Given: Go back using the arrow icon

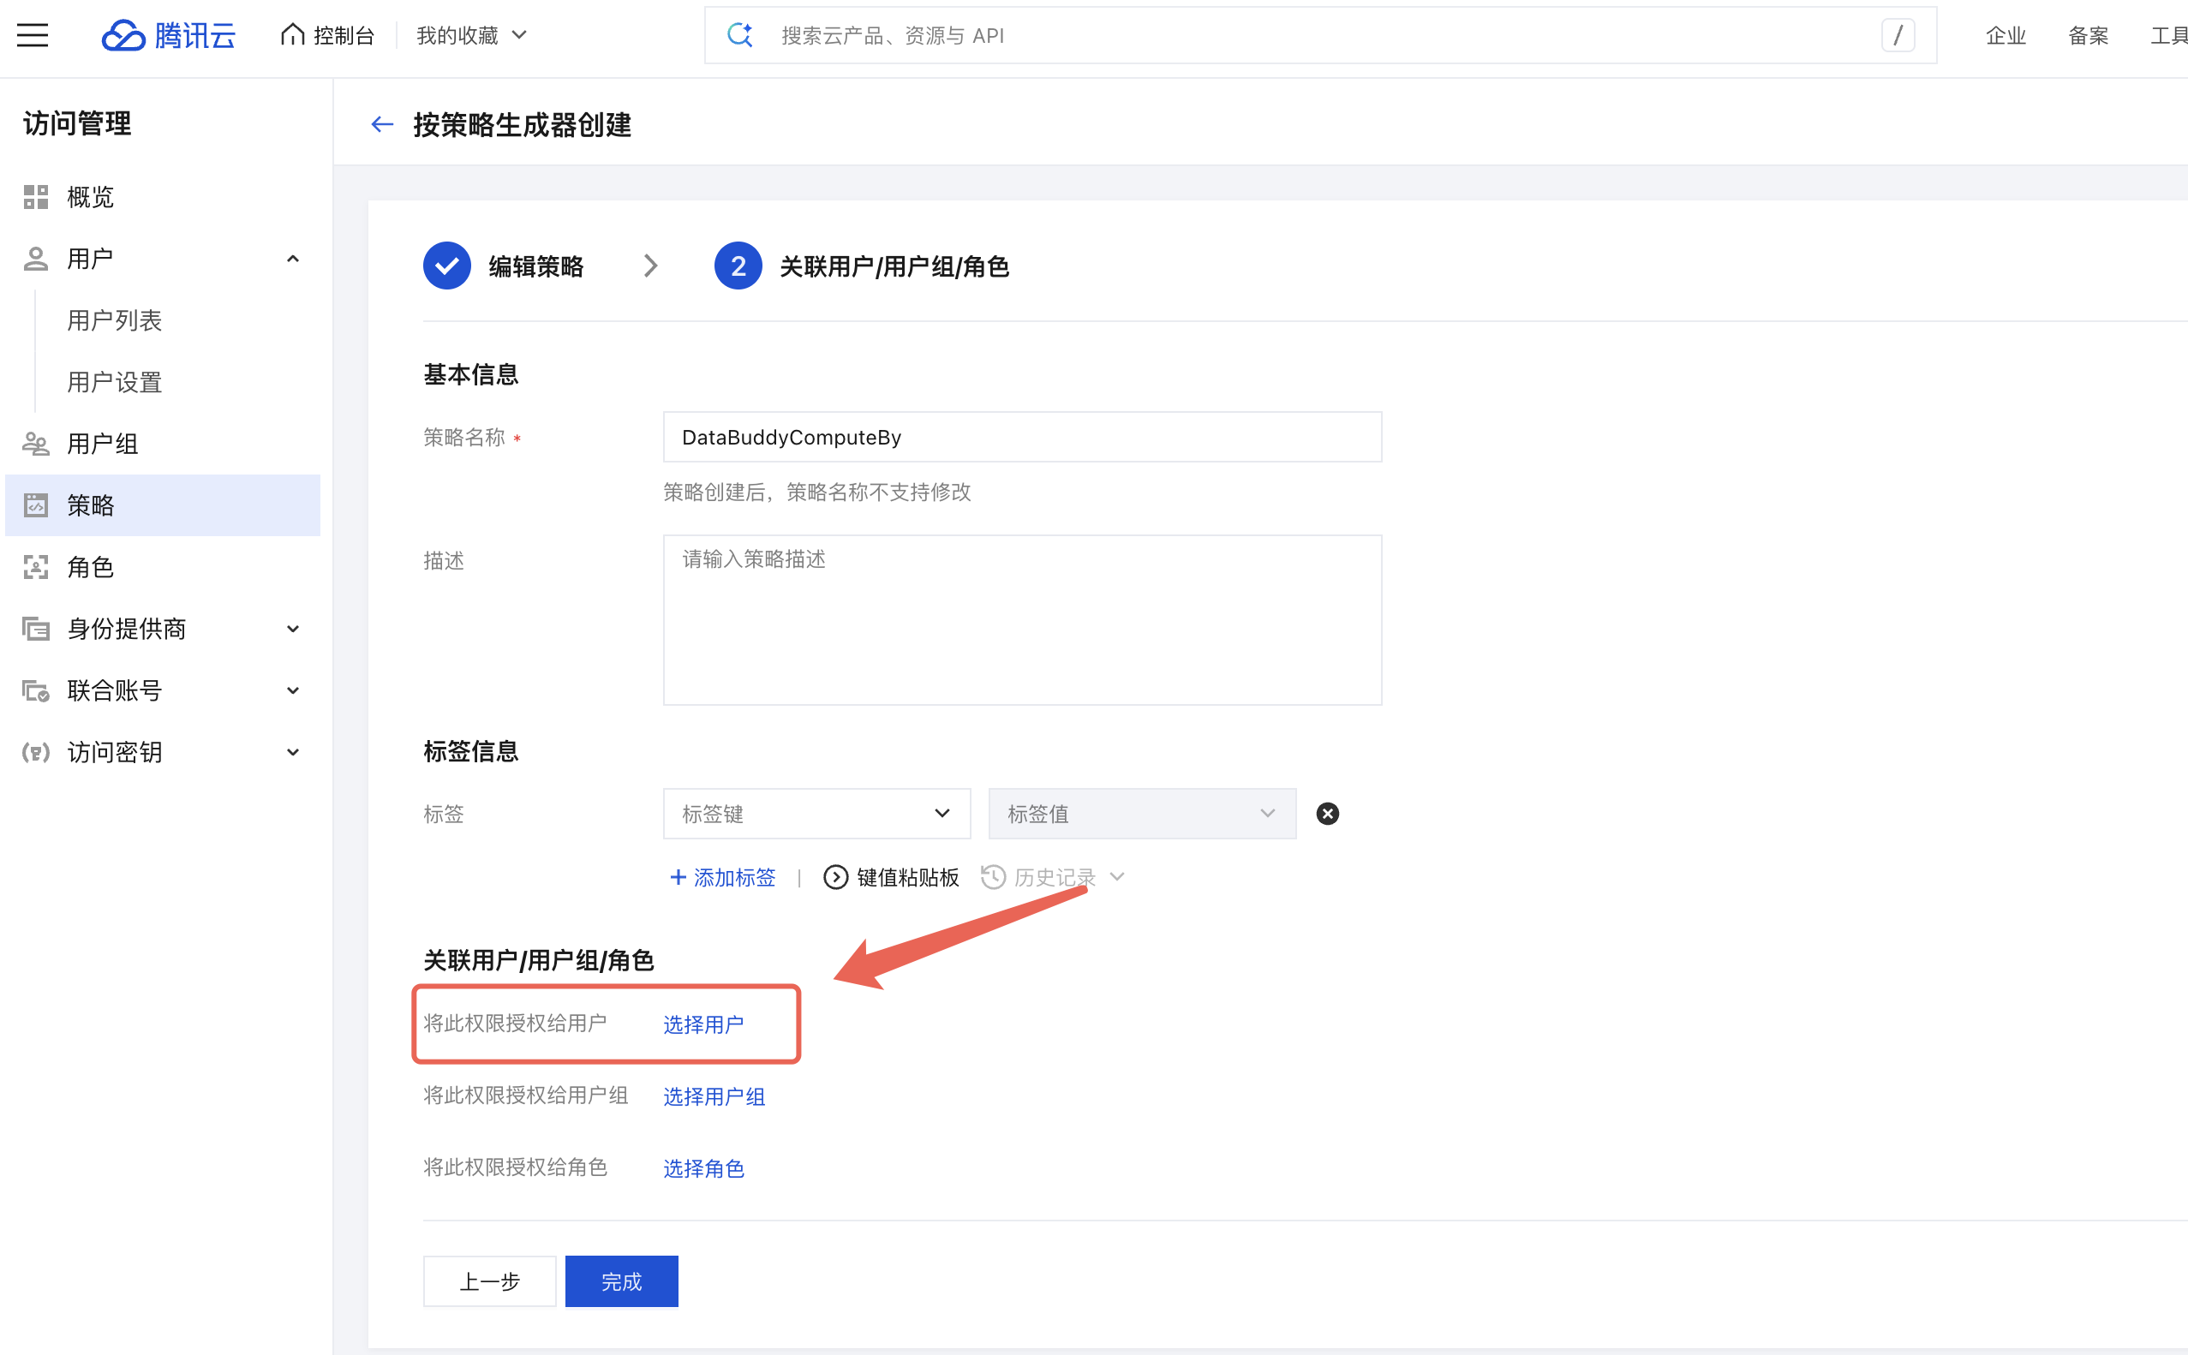Looking at the screenshot, I should click(383, 124).
